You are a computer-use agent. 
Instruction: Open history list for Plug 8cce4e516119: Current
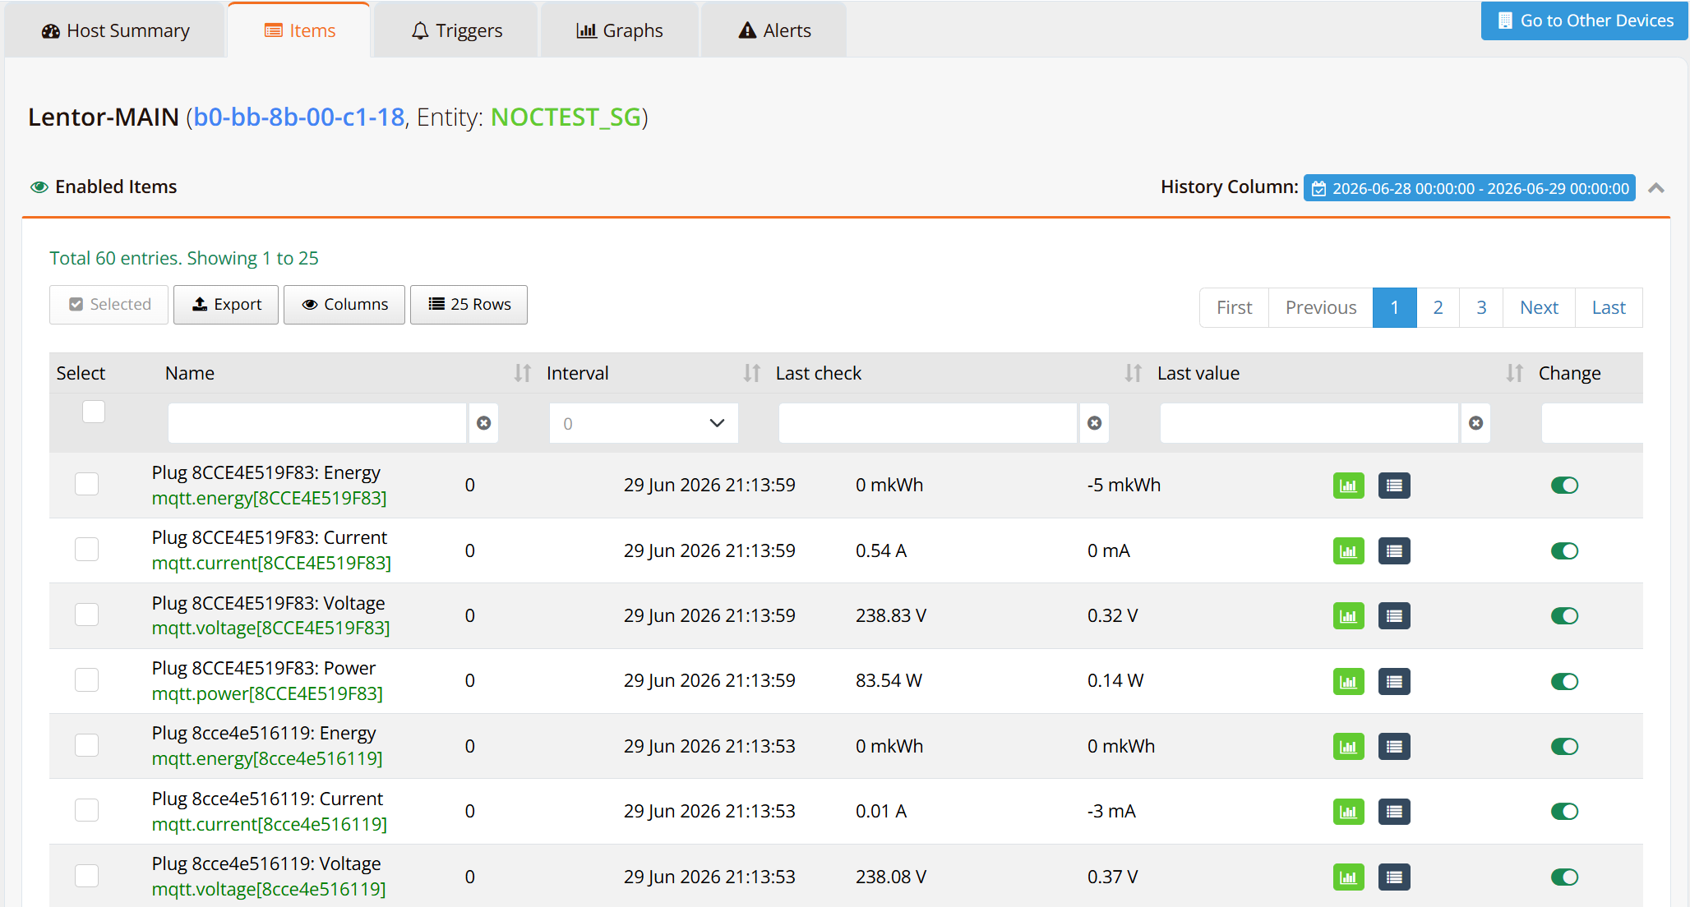[x=1394, y=812]
